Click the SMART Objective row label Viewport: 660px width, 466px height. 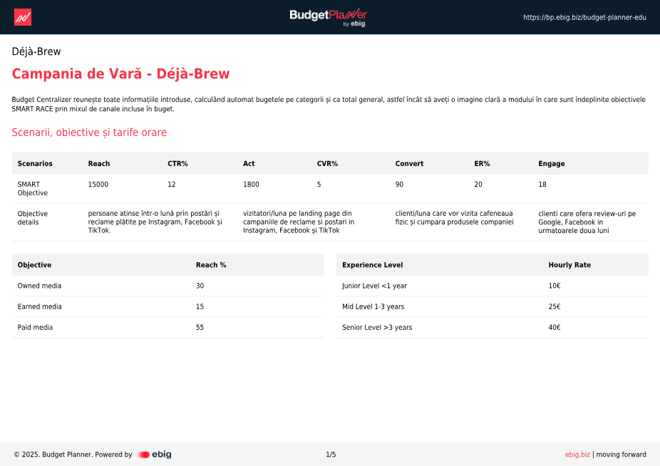point(33,189)
